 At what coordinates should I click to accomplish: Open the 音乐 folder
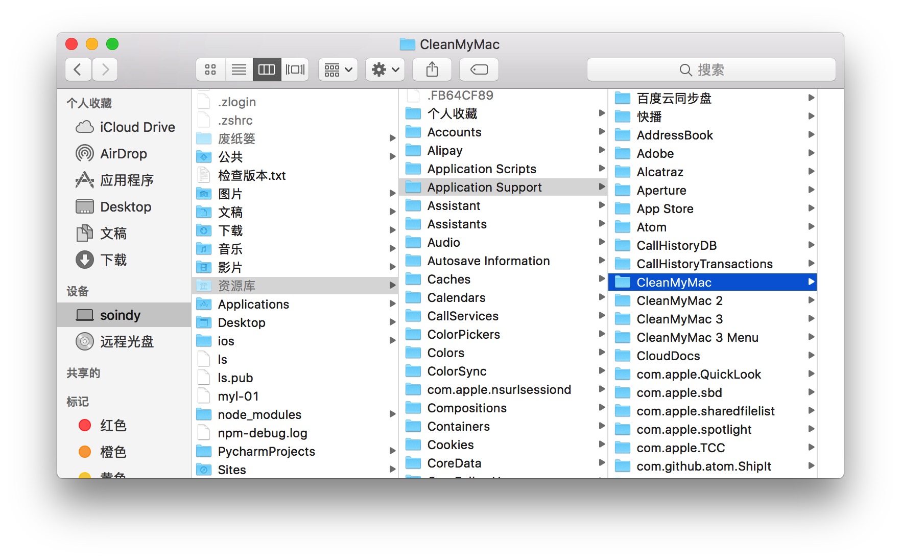point(295,249)
